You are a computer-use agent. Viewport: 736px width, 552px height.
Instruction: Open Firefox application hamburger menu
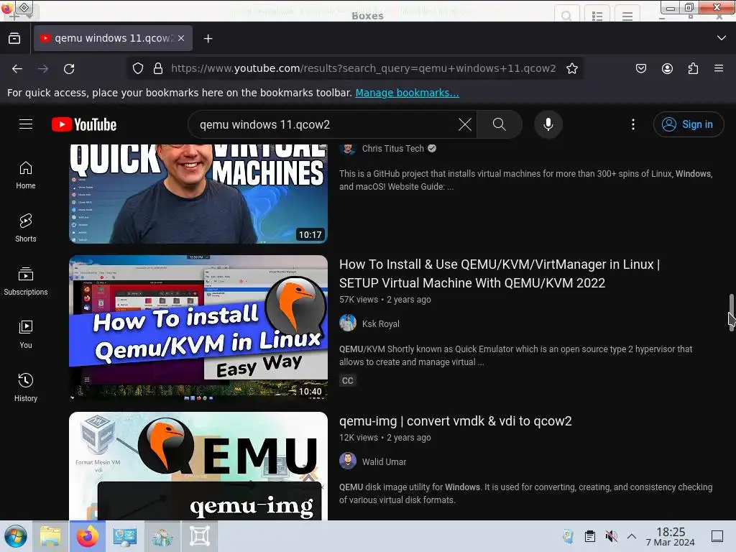719,68
